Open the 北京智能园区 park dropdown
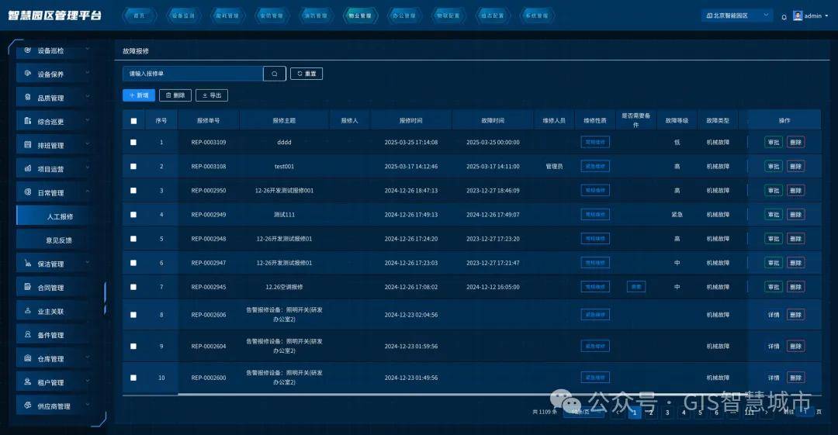 coord(736,16)
